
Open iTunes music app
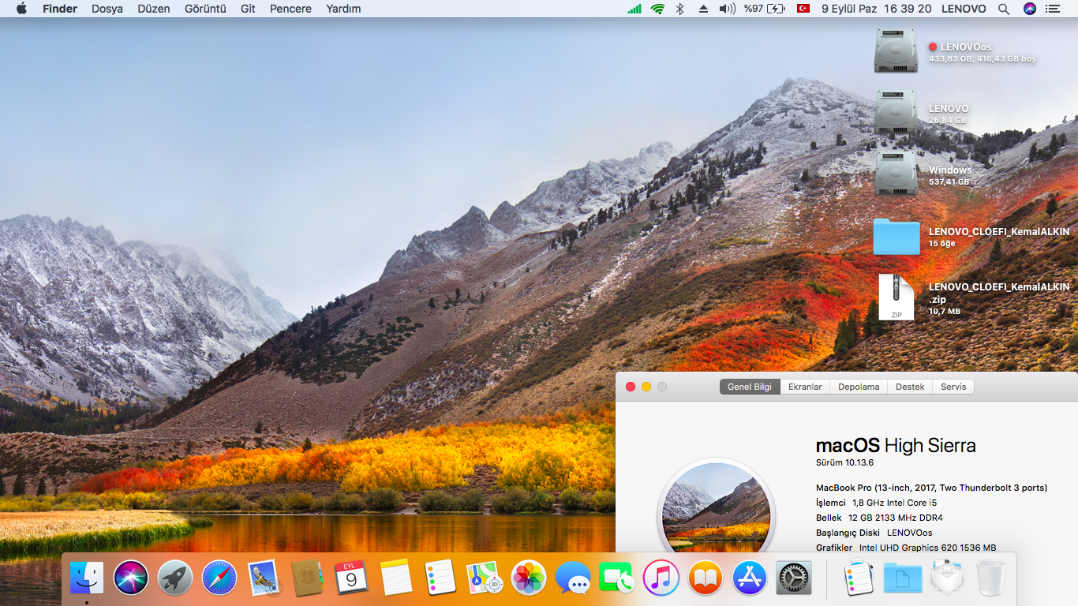click(x=661, y=578)
